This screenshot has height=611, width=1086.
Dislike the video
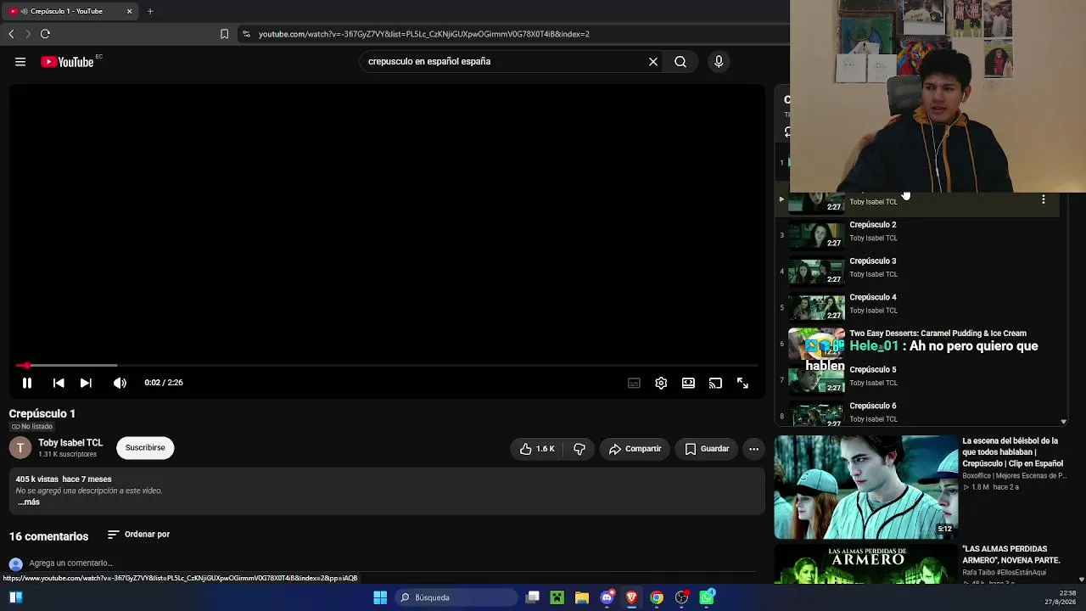coord(579,449)
